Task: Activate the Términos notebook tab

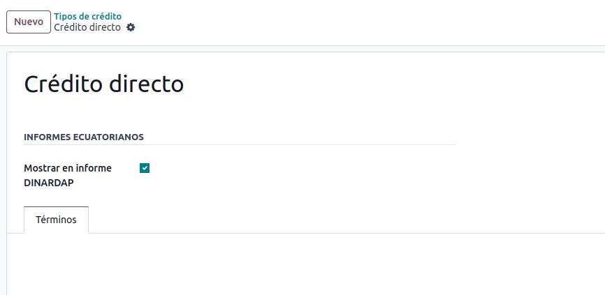Action: click(56, 220)
